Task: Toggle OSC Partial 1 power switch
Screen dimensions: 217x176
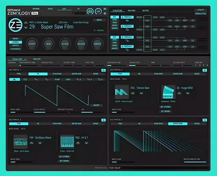Action: pyautogui.click(x=104, y=70)
